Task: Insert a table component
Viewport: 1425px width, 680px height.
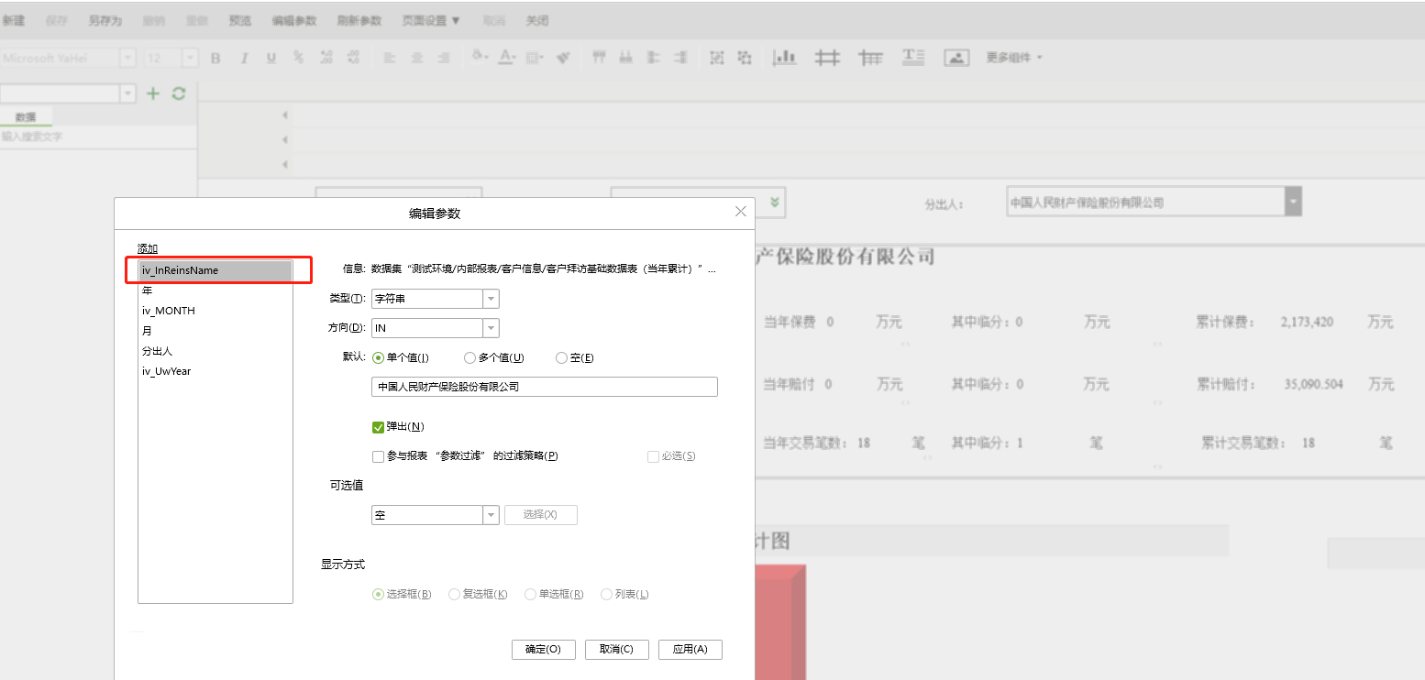Action: [870, 57]
